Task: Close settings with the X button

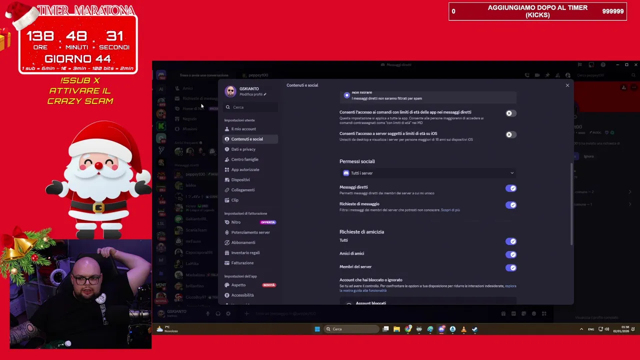Action: point(567,85)
